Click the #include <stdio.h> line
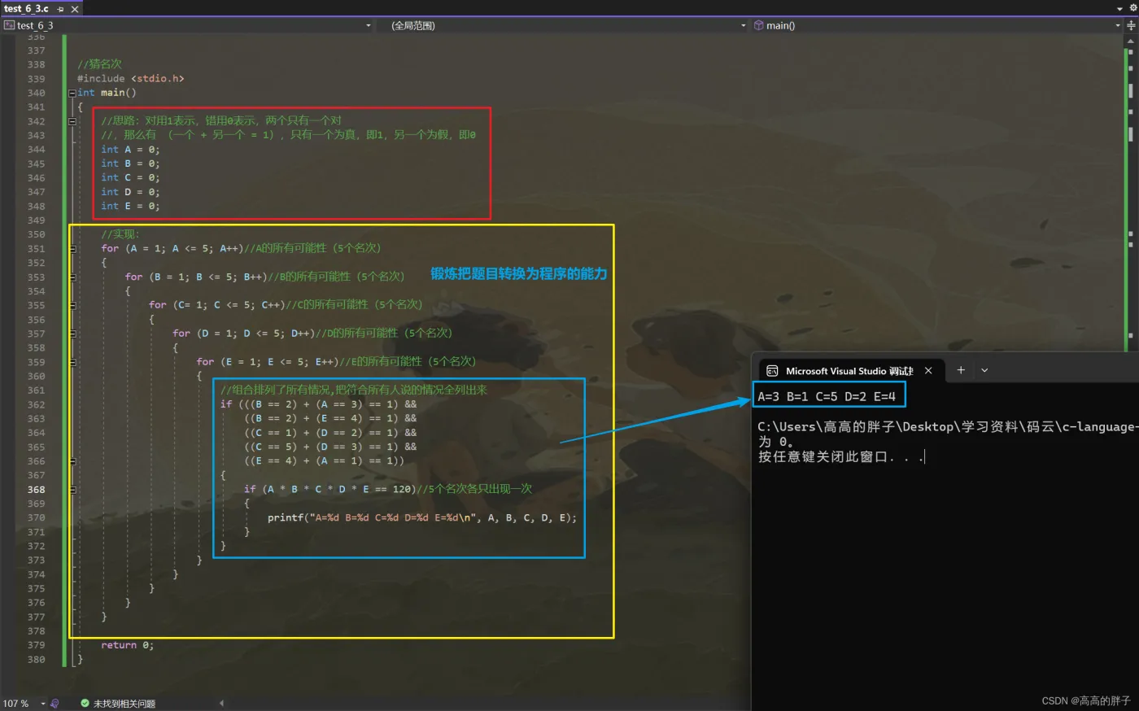 click(x=130, y=79)
